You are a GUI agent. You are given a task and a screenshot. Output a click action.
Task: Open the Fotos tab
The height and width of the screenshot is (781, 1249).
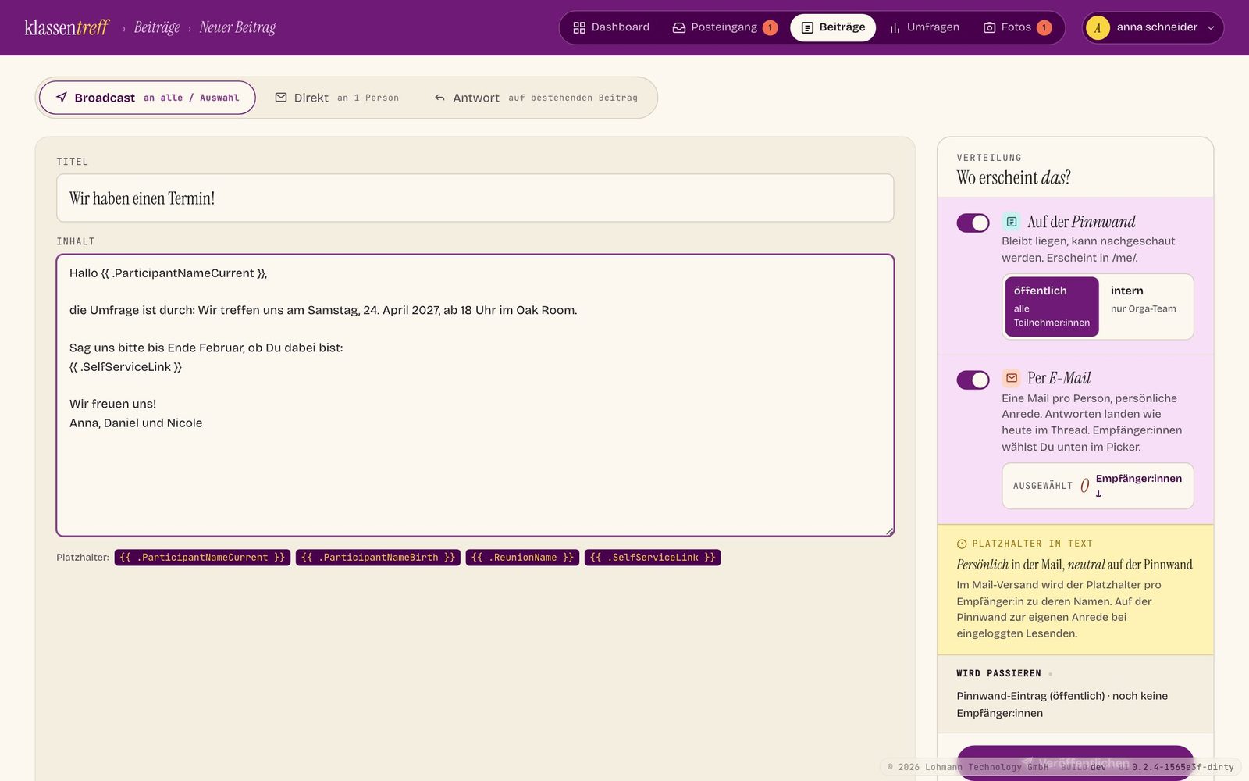pos(1017,27)
